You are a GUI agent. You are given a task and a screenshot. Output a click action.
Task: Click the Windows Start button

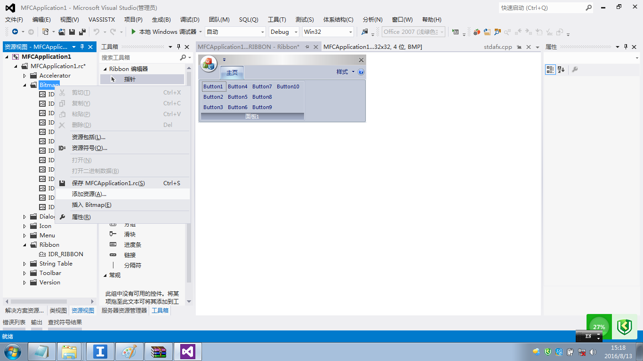point(12,352)
